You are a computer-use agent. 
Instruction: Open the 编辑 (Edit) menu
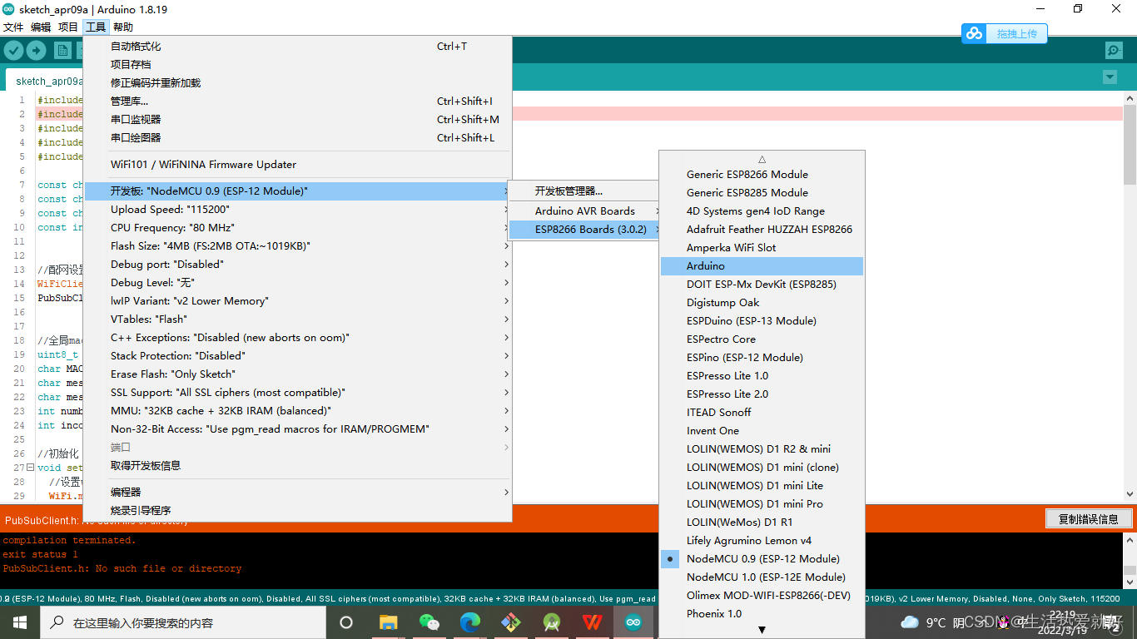(41, 27)
